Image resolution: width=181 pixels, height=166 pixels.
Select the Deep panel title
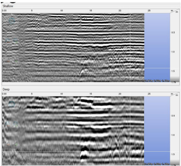tap(6, 89)
